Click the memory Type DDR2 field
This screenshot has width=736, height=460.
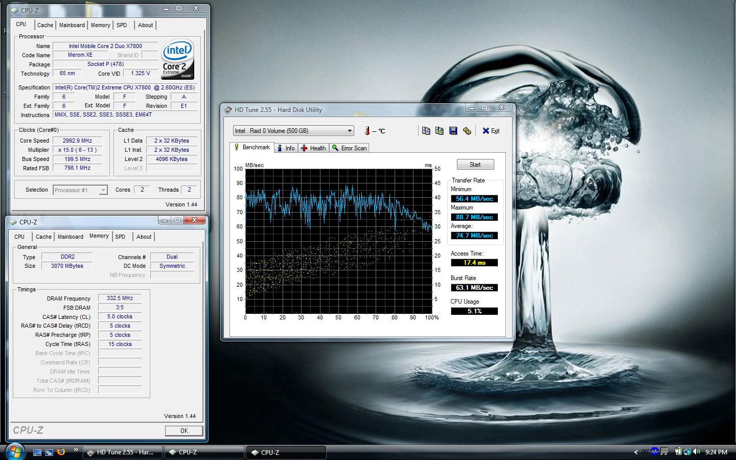click(x=67, y=257)
